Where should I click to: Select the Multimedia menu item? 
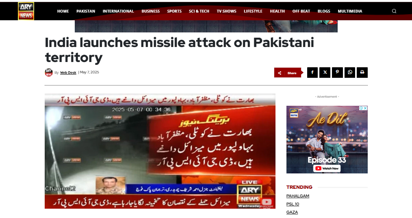pyautogui.click(x=350, y=11)
